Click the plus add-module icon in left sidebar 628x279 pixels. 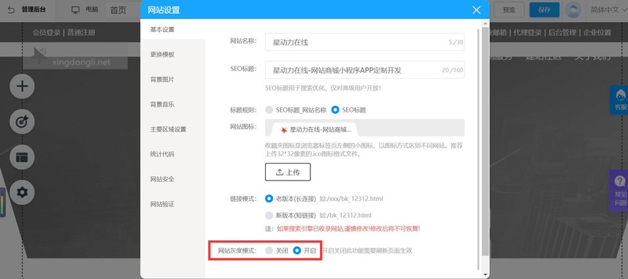click(22, 86)
